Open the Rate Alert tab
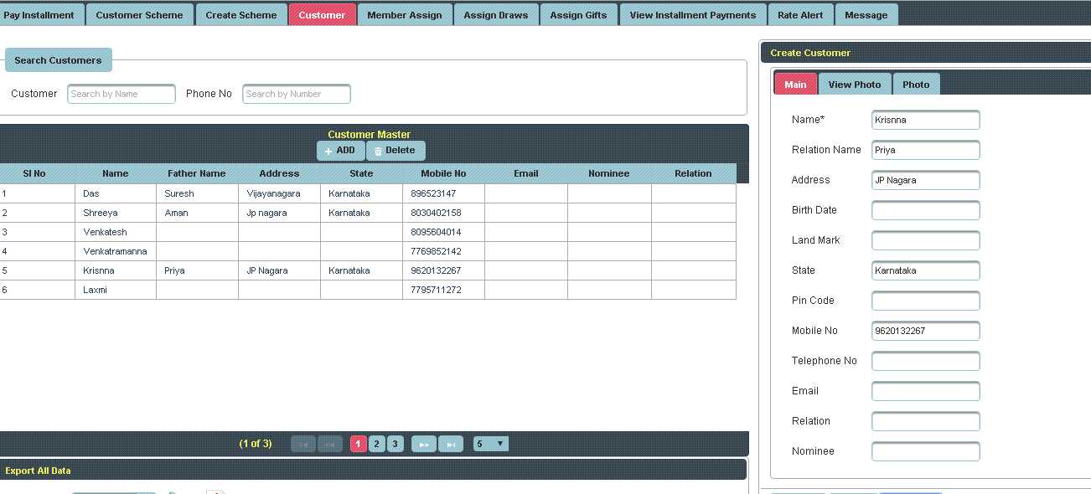 click(x=800, y=15)
